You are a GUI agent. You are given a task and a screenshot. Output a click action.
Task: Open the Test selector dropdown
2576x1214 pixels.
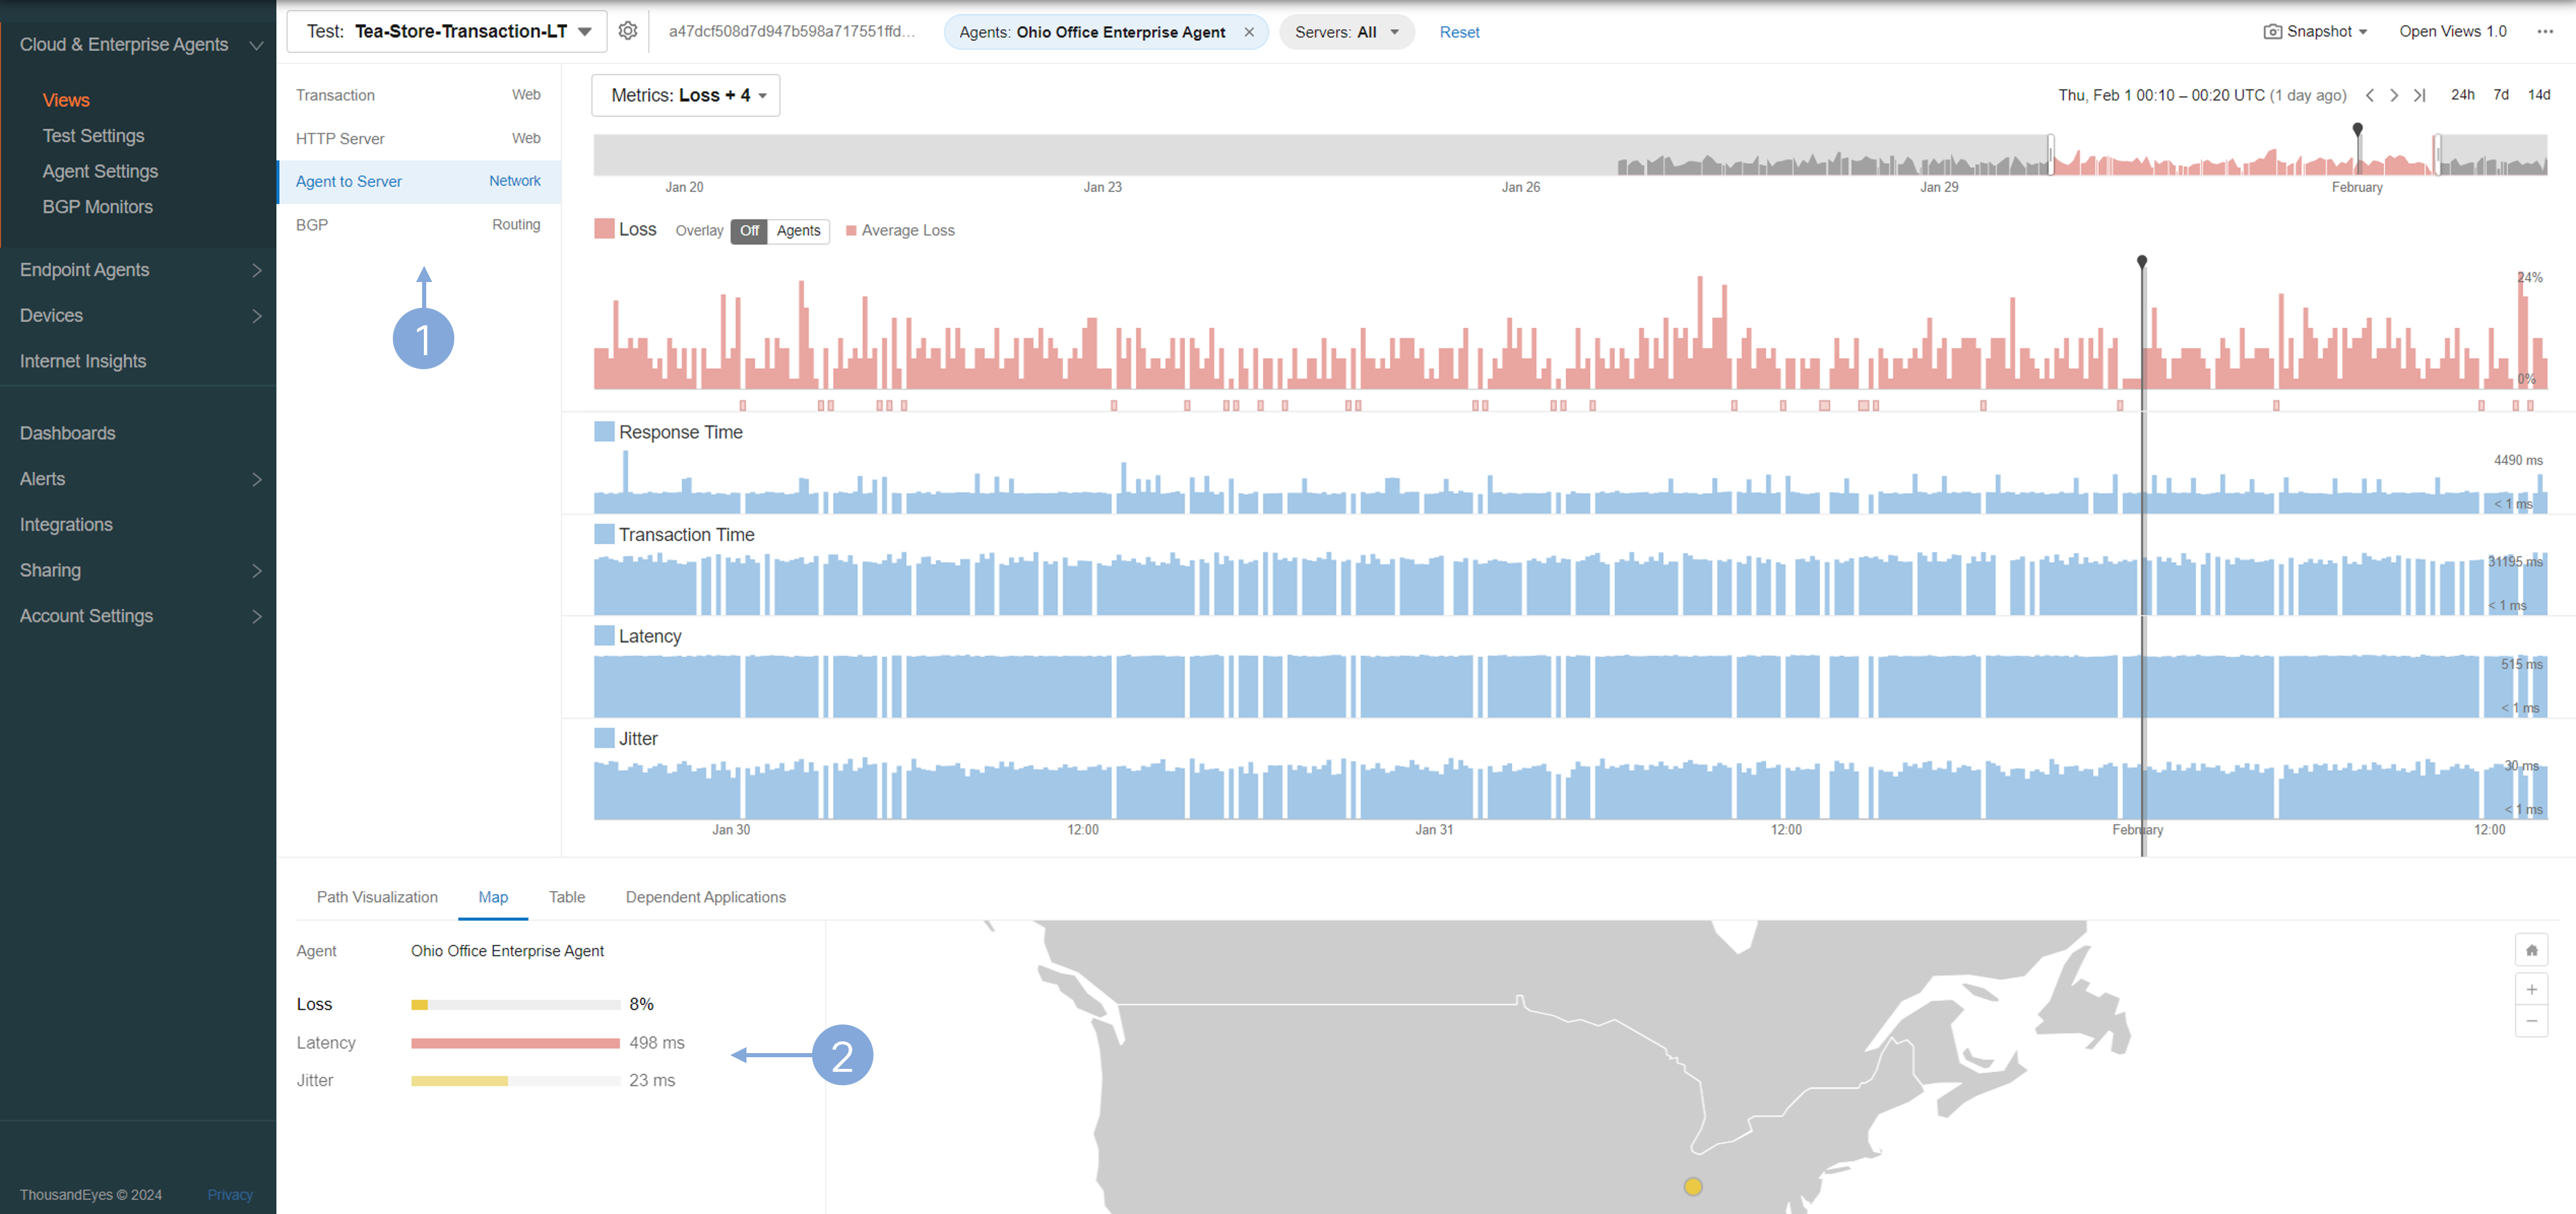[447, 32]
